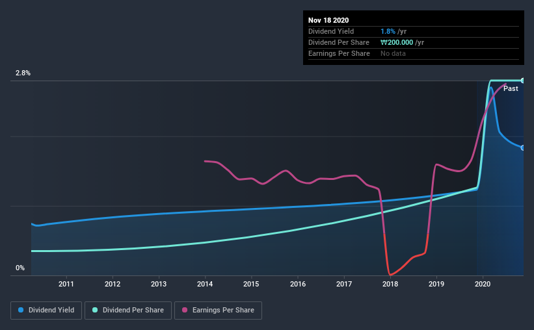Click the Dividend Per Share endpoint marker

tap(523, 81)
